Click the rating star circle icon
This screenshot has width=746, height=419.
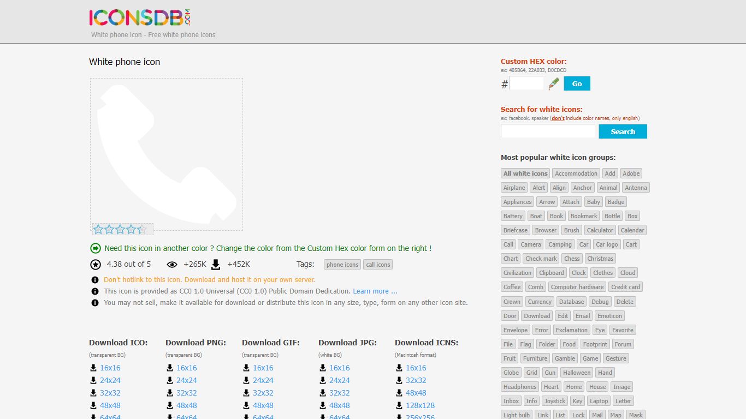[x=96, y=265]
